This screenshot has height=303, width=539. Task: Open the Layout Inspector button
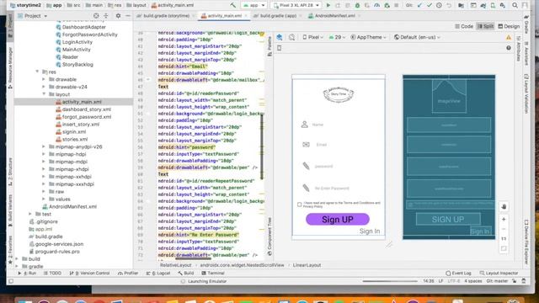499,273
